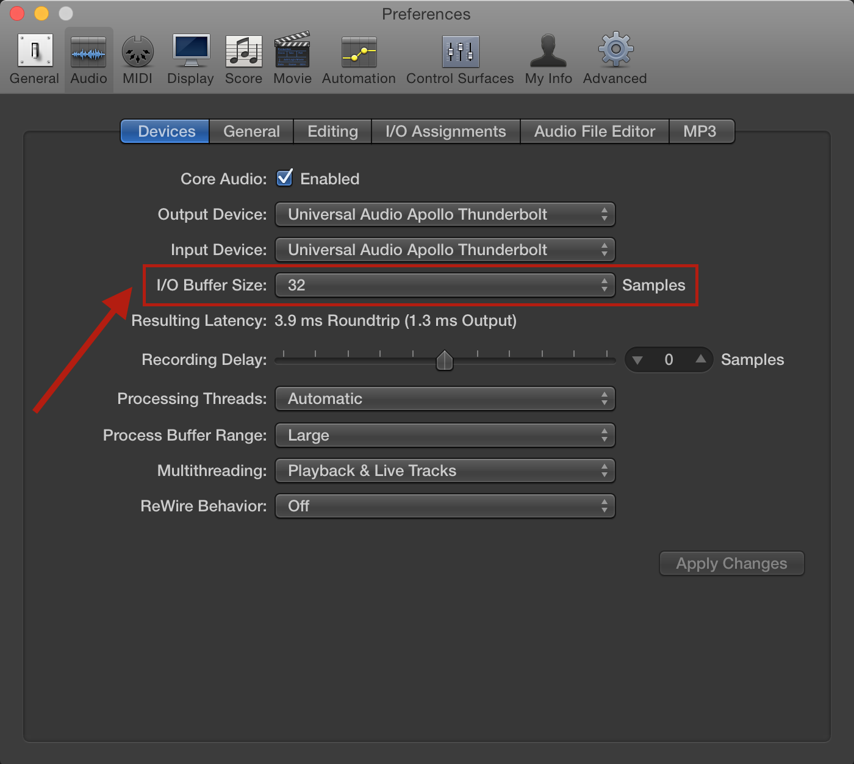854x764 pixels.
Task: Open the General preferences pane icon
Action: pos(35,51)
